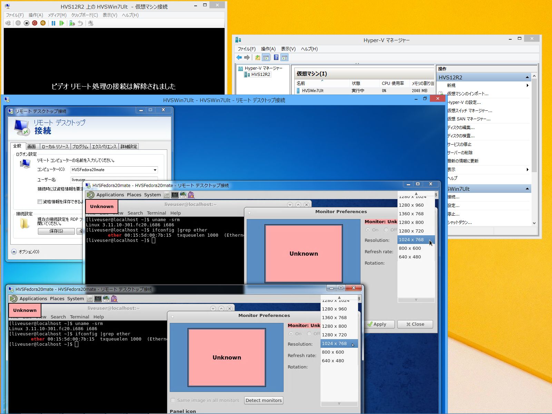
Task: Select Off radio in rear Monitor Preferences
Action: 386,230
